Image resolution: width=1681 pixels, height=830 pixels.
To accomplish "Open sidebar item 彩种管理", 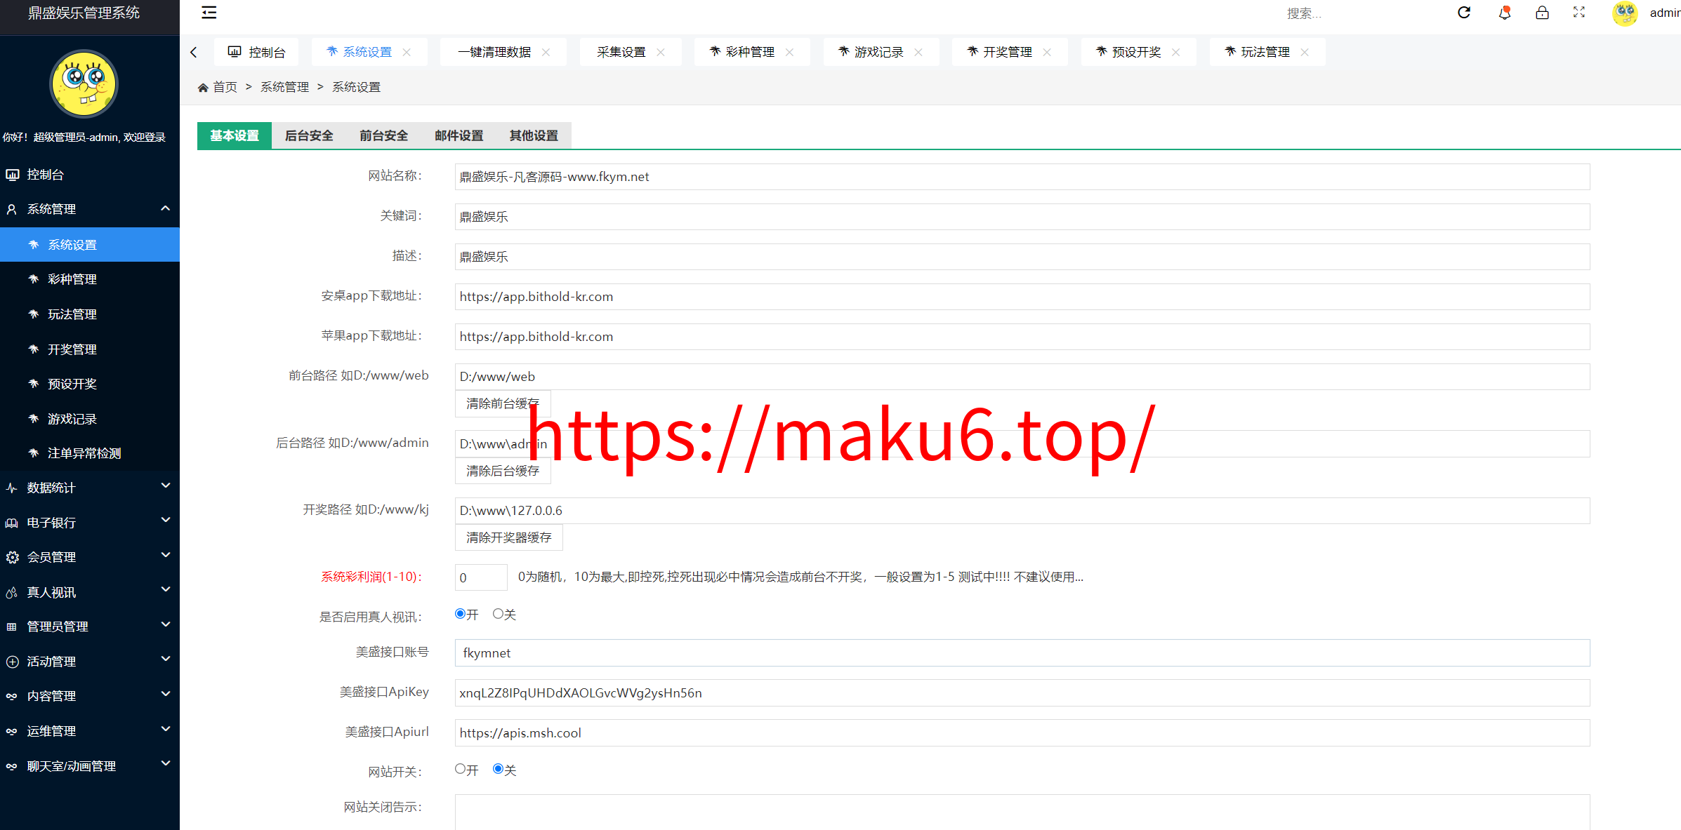I will click(x=90, y=279).
